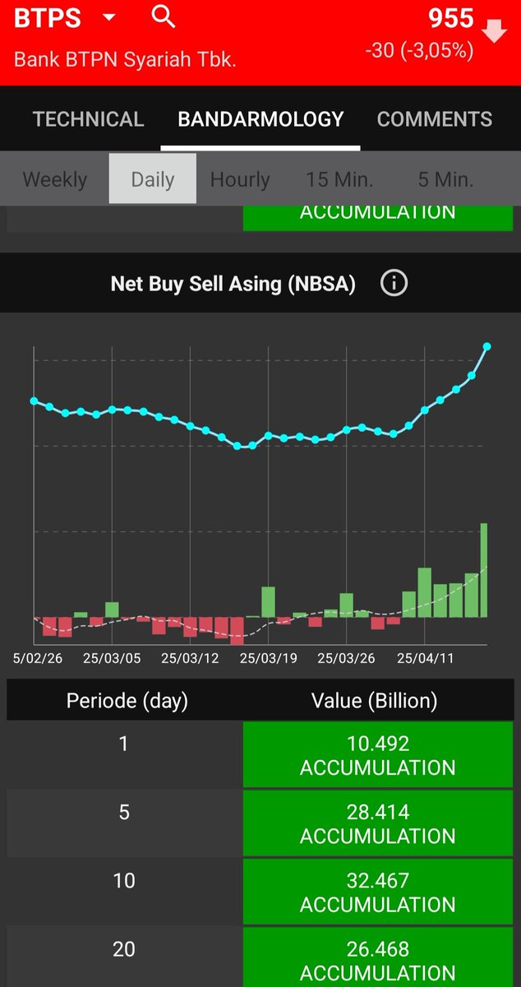Image resolution: width=521 pixels, height=987 pixels.
Task: Click period 1 row label
Action: click(x=124, y=744)
